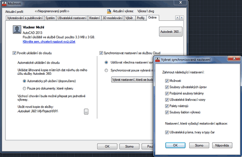Click the AutoCAD logo in Možnosti title bar
This screenshot has width=242, height=157.
coord(4,4)
